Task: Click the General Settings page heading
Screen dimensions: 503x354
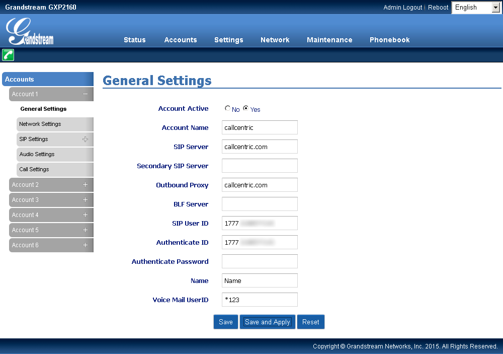Action: coord(157,80)
